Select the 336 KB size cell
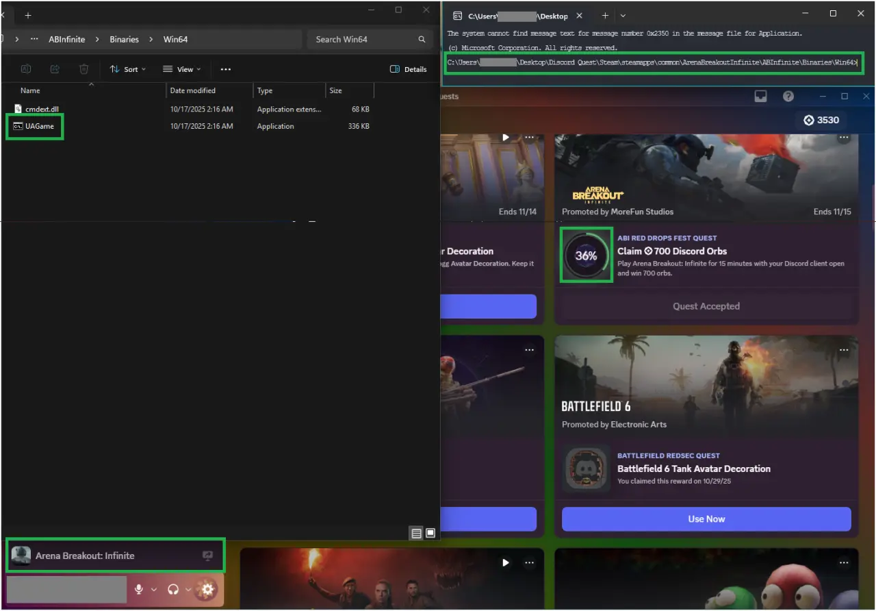This screenshot has width=876, height=611. (359, 126)
